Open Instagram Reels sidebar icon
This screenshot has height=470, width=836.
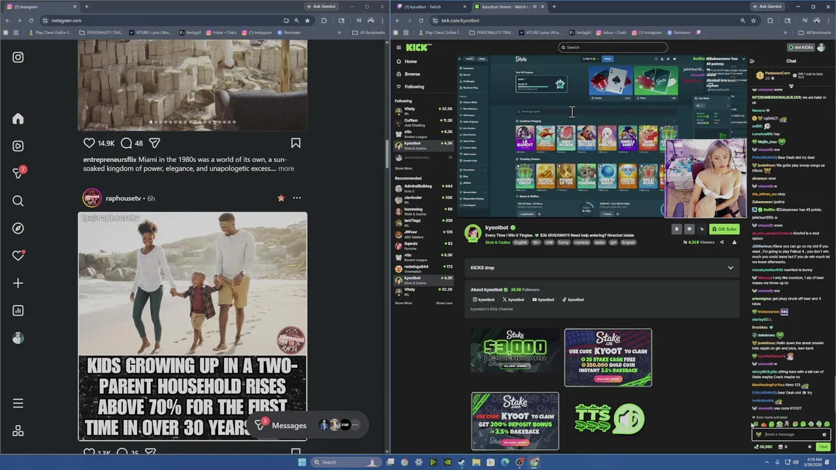18,146
